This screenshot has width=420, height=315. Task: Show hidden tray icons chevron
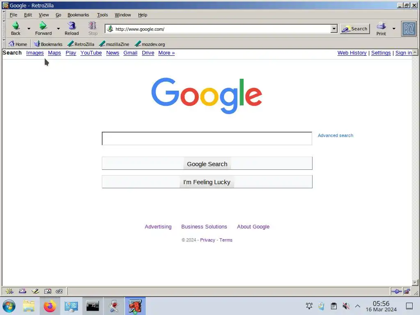[x=358, y=306]
